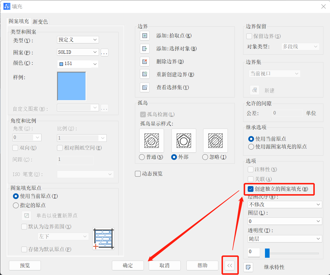Click the 公差 tolerance input field
The width and height of the screenshot is (330, 275).
[x=287, y=113]
